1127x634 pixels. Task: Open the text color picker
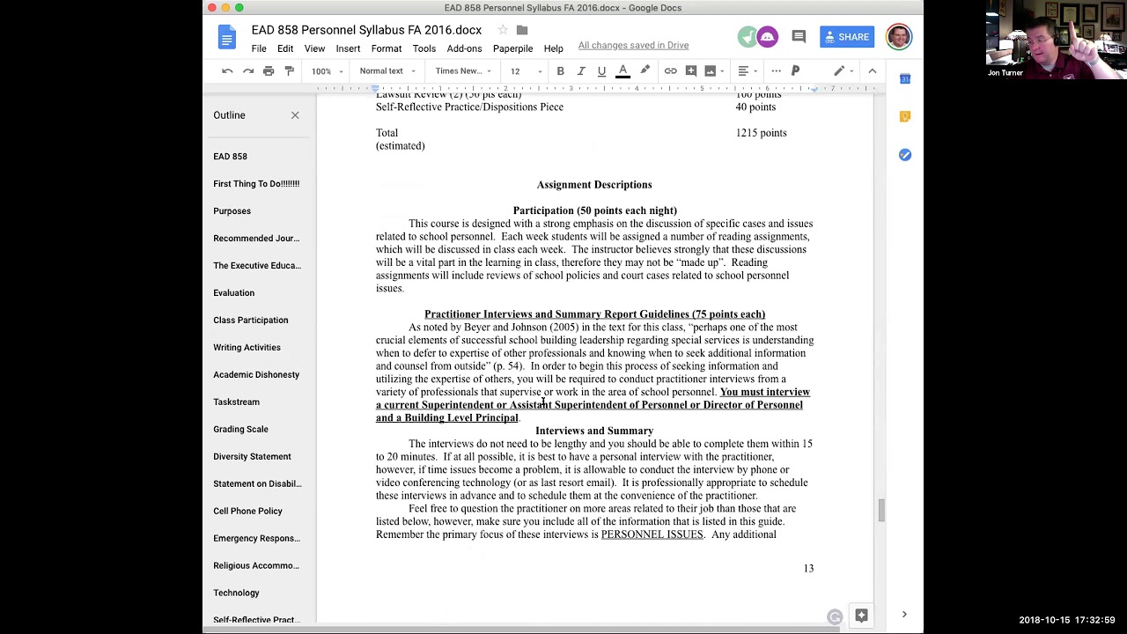622,71
